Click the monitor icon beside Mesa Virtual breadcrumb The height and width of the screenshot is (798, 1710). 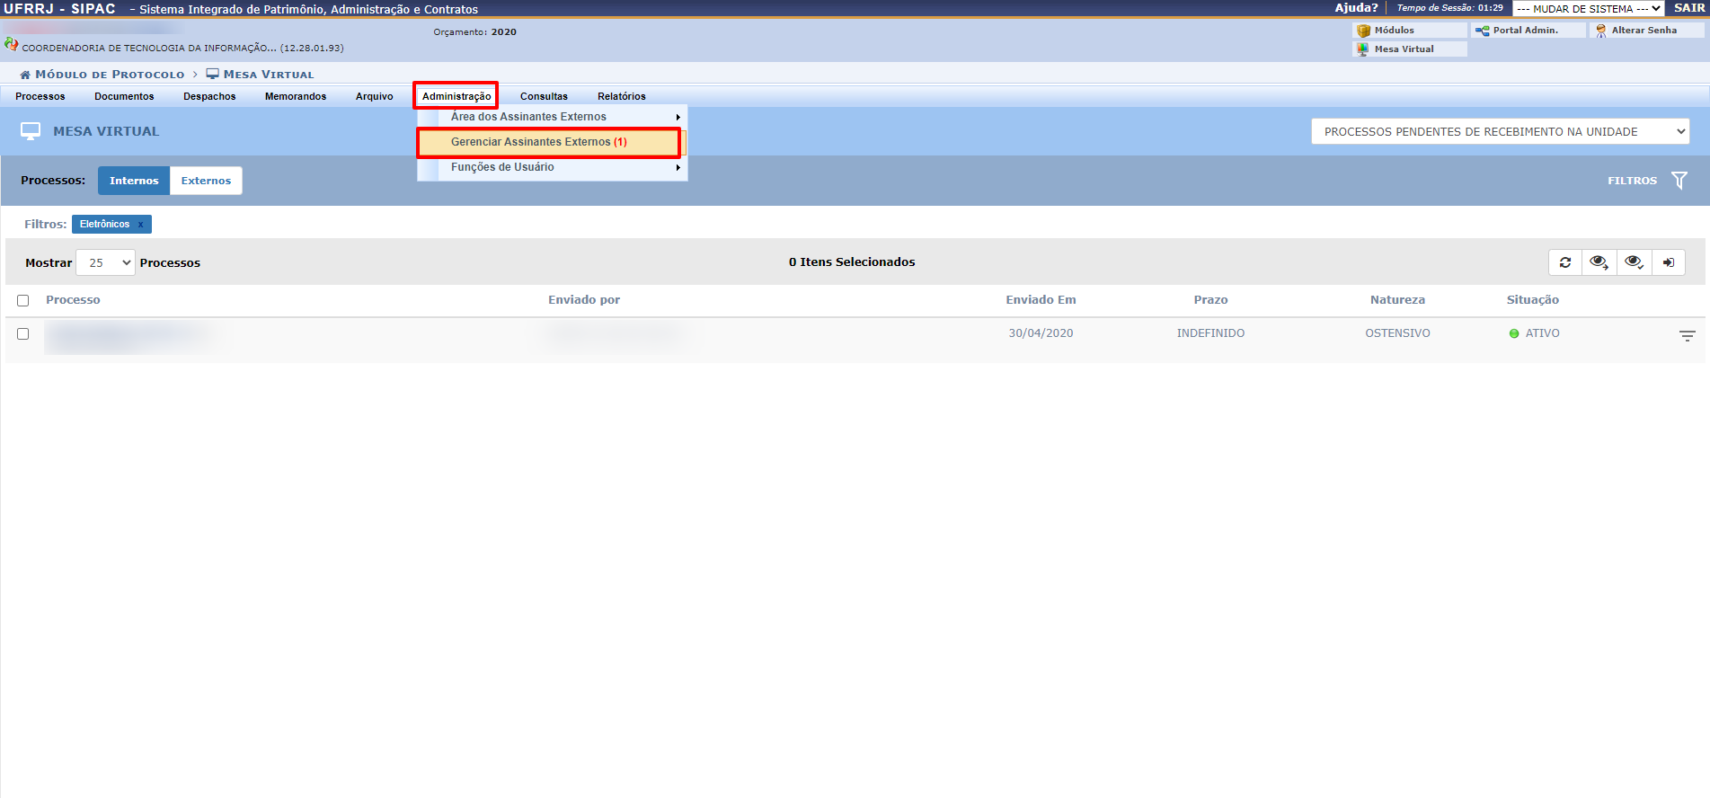coord(213,74)
